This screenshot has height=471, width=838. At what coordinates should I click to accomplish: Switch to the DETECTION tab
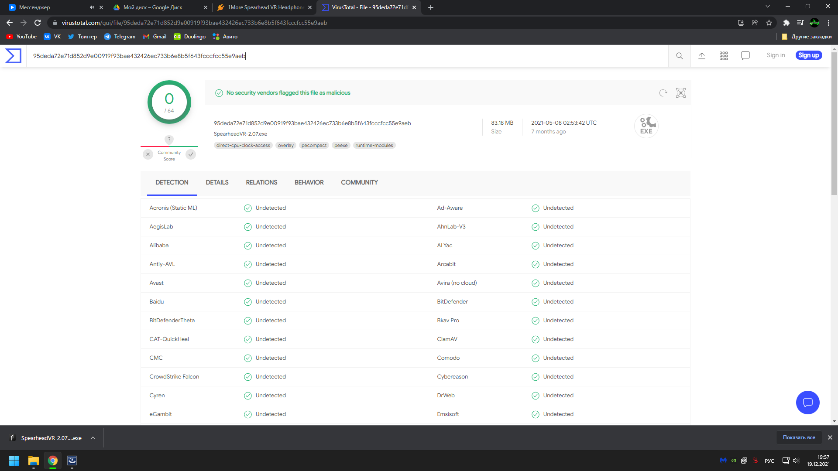[172, 183]
